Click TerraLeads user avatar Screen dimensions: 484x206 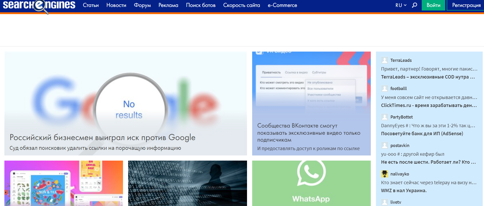coord(385,60)
